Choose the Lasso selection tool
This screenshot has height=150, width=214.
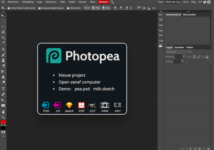pyautogui.click(x=3, y=26)
